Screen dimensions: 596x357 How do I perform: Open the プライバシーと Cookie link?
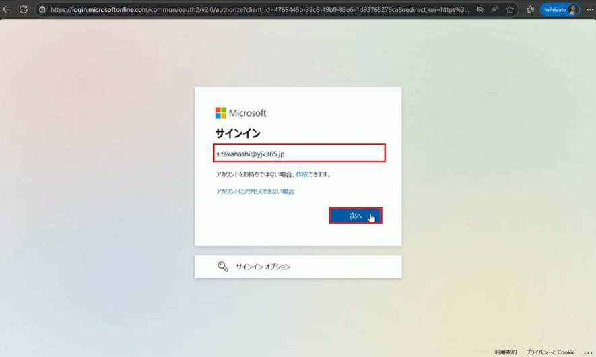point(550,352)
